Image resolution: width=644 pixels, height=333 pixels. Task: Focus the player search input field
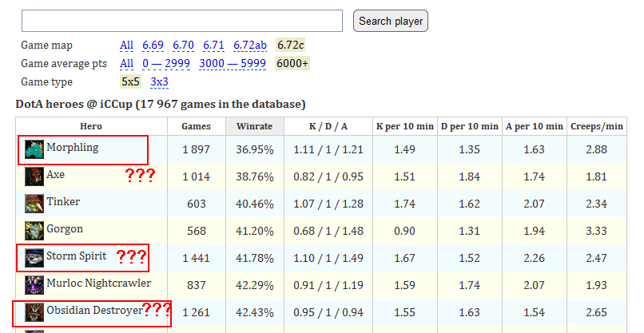click(182, 21)
